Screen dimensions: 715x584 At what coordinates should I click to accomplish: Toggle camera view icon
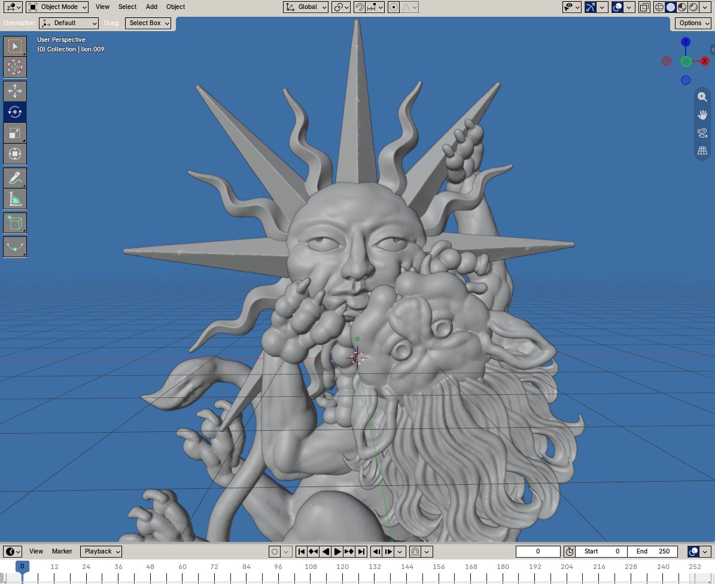pos(702,133)
